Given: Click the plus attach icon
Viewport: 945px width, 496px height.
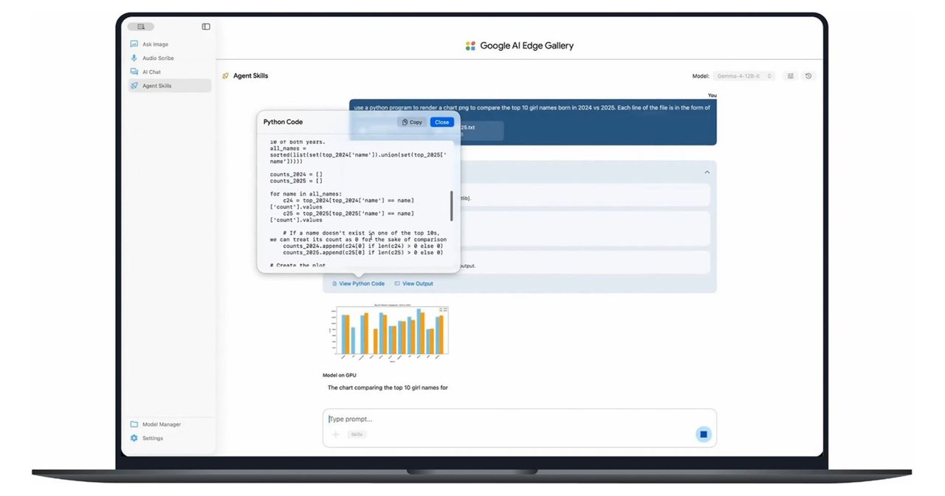Looking at the screenshot, I should click(335, 435).
